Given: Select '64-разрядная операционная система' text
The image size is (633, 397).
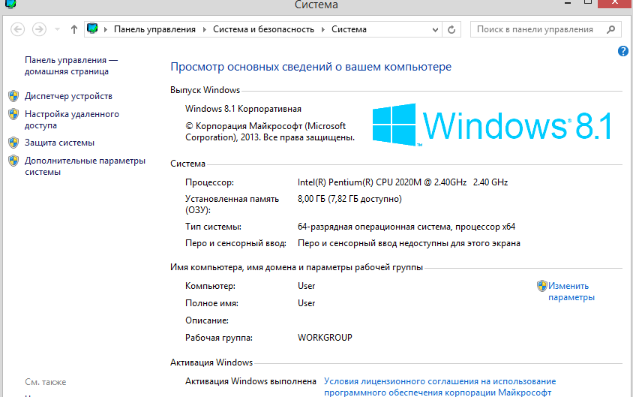Looking at the screenshot, I should [x=373, y=227].
